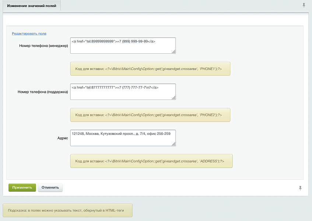Follow the Редактировать поля link
This screenshot has width=312, height=221.
tap(29, 34)
